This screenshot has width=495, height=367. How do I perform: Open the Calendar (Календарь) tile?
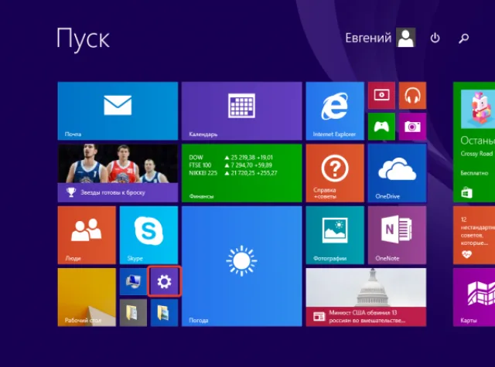(242, 110)
